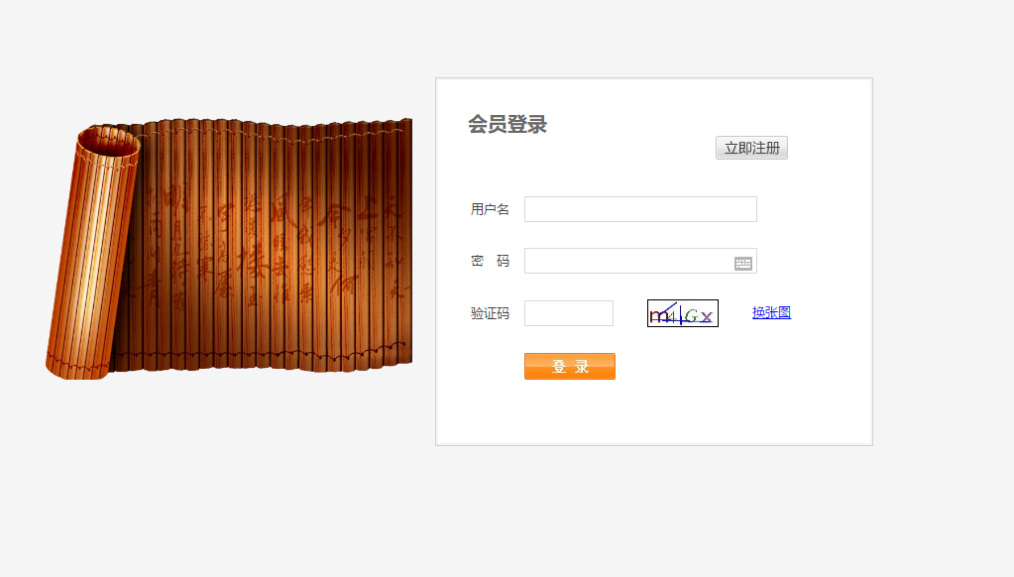The height and width of the screenshot is (577, 1014).
Task: Click the letter x at the captcha's end
Action: 706,317
